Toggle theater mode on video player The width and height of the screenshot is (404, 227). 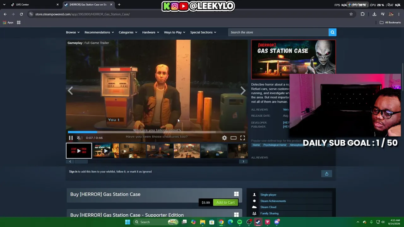pyautogui.click(x=234, y=138)
